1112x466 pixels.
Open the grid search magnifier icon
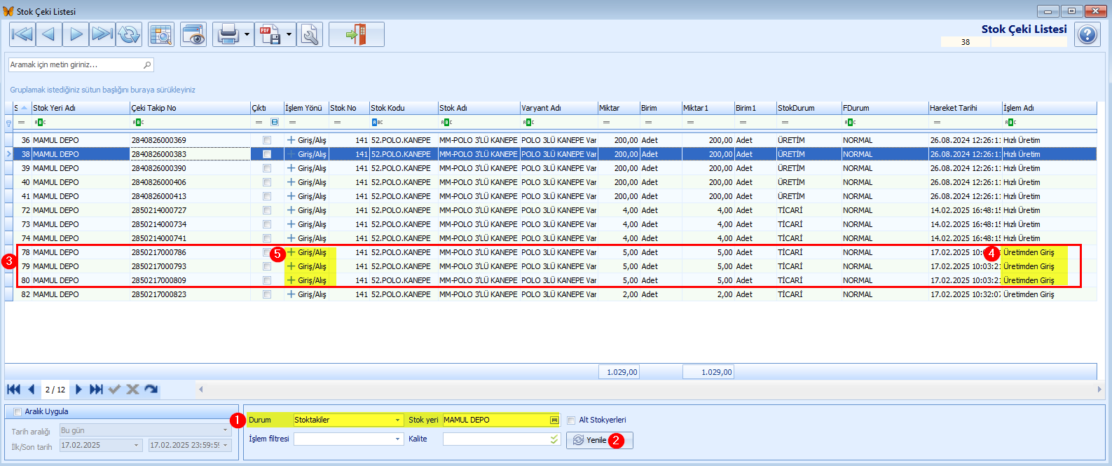pyautogui.click(x=161, y=34)
